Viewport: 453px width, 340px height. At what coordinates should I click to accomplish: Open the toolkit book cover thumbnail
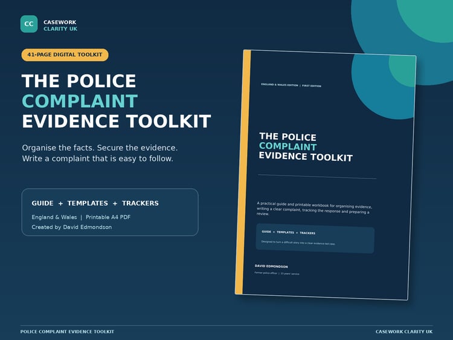[x=326, y=175]
